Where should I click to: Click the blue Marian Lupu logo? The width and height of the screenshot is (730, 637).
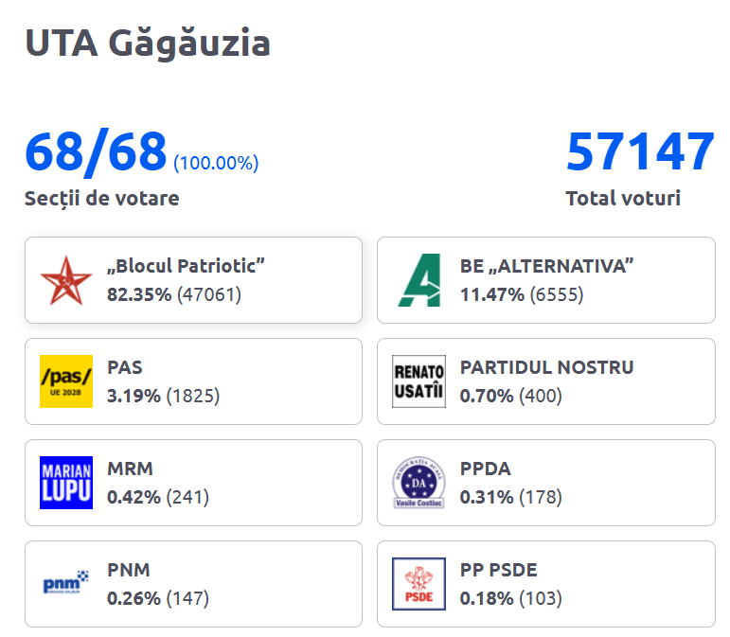pos(66,483)
